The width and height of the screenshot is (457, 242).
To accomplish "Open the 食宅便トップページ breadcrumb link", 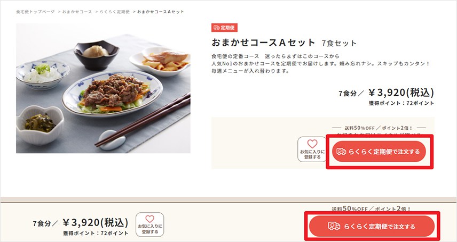I will click(35, 12).
